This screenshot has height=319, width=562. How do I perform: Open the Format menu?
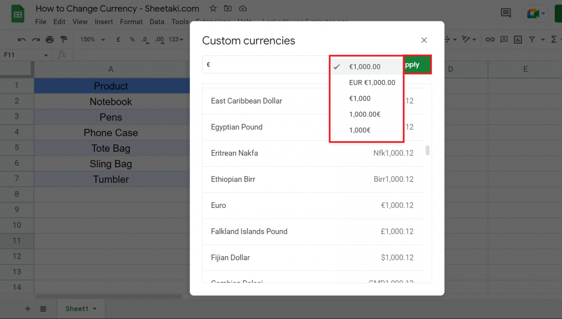tap(131, 21)
